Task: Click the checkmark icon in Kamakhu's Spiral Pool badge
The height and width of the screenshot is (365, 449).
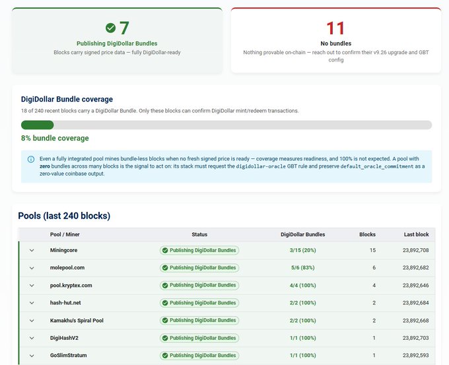Action: click(x=165, y=320)
